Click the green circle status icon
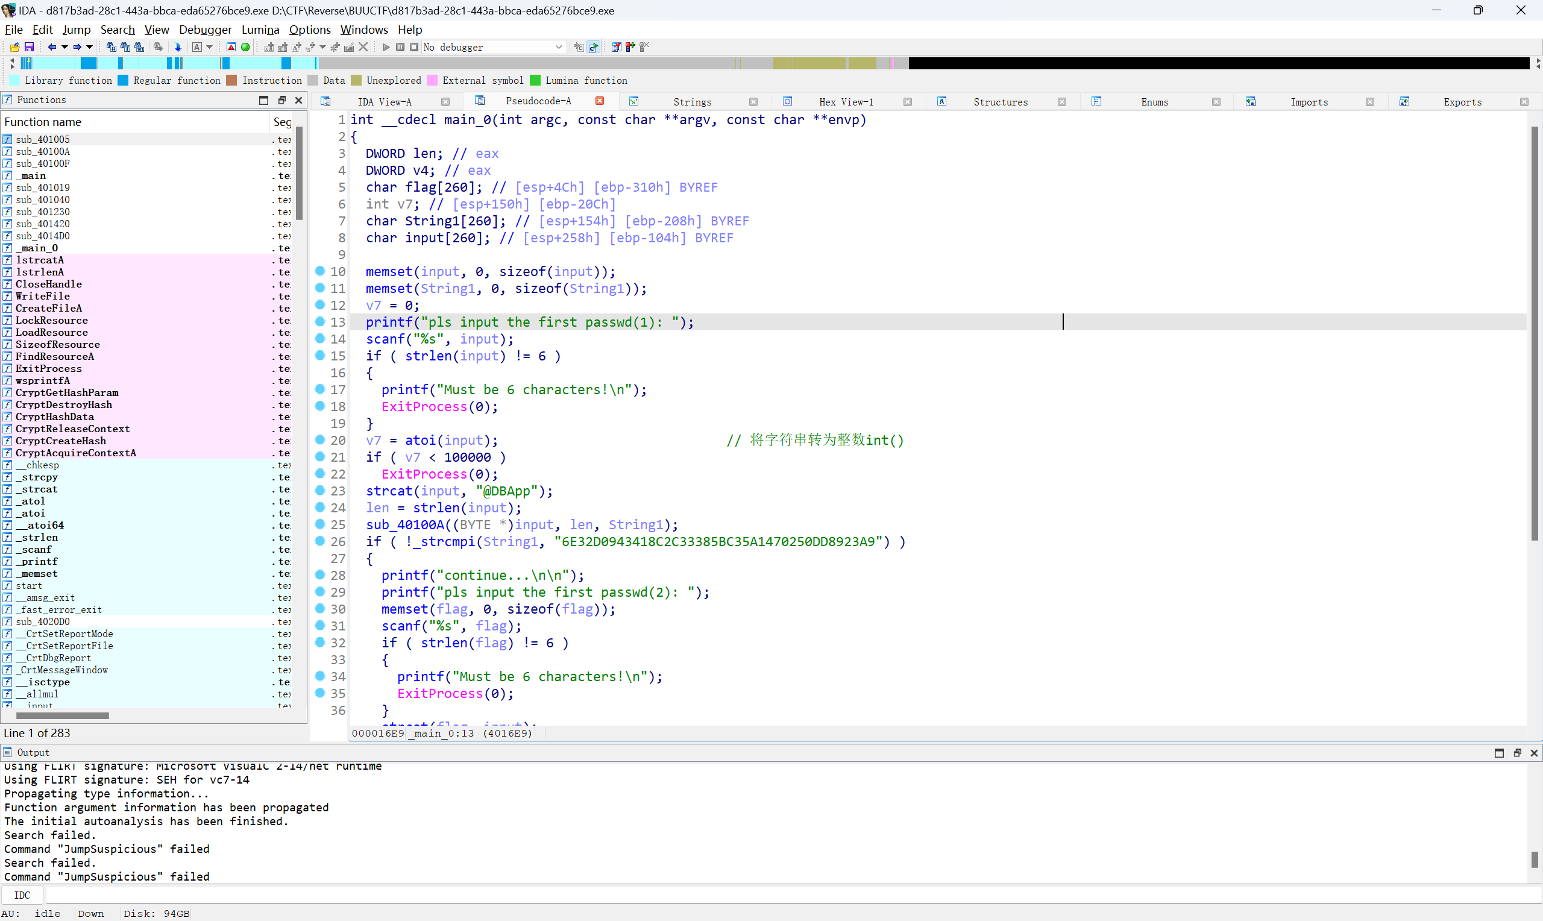The height and width of the screenshot is (921, 1543). pyautogui.click(x=245, y=47)
